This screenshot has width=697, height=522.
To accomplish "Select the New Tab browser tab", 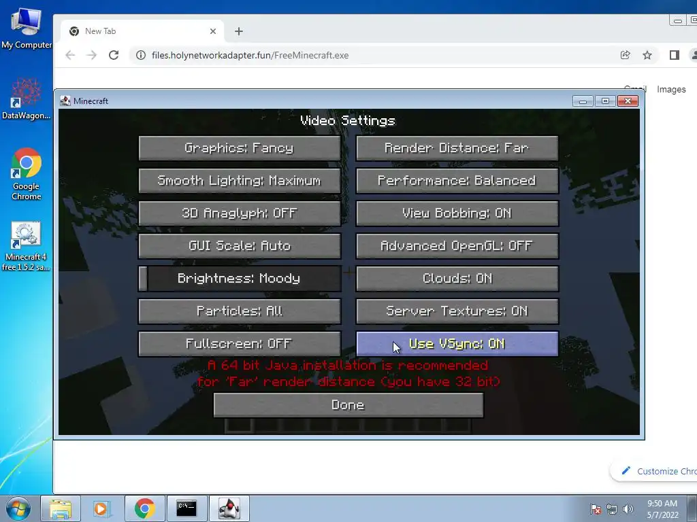I will (142, 31).
